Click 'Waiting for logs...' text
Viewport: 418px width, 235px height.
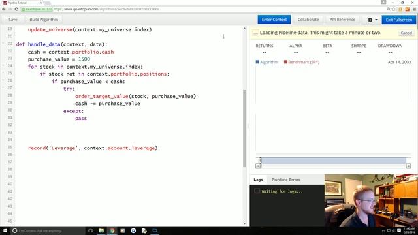[282, 191]
